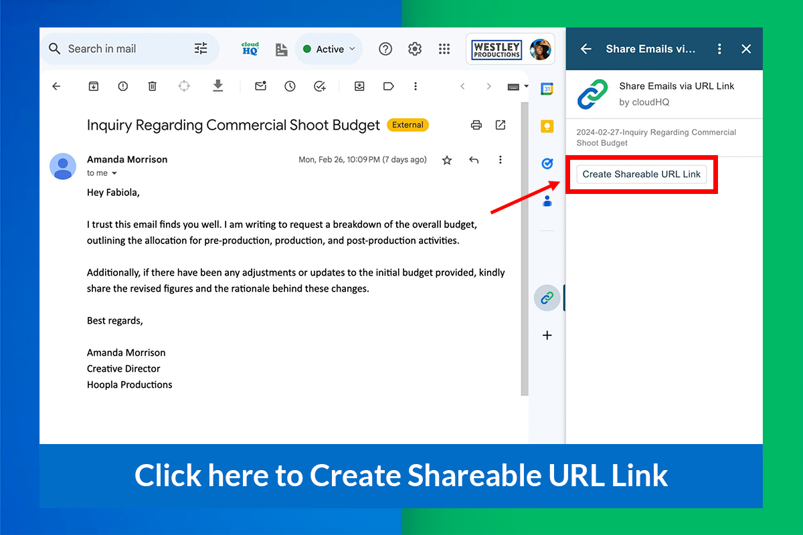Open Google Calendar from the side panel

(x=547, y=89)
